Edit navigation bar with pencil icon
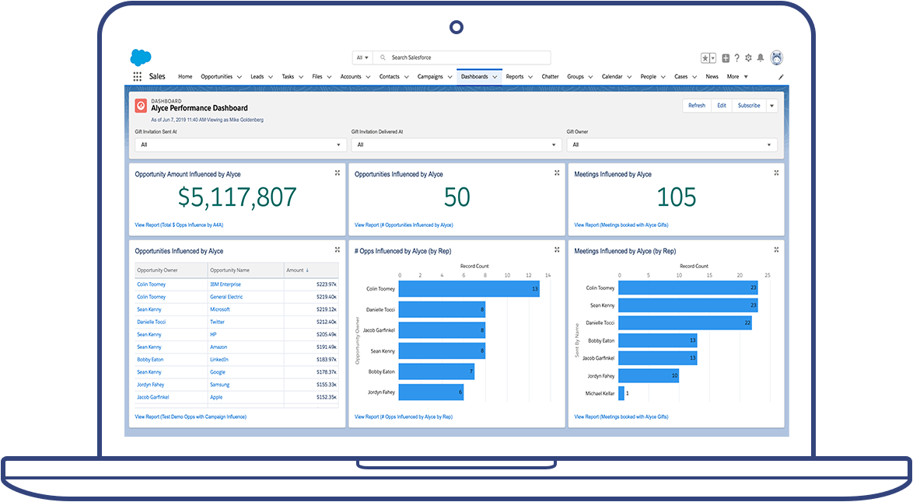The image size is (913, 502). click(781, 77)
